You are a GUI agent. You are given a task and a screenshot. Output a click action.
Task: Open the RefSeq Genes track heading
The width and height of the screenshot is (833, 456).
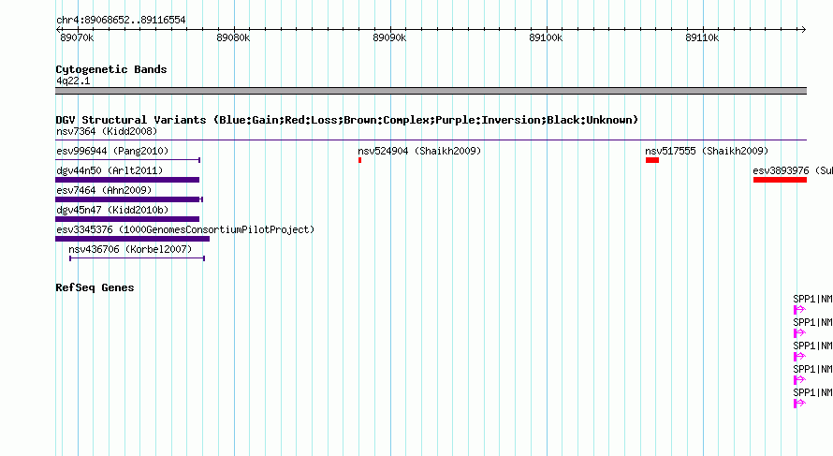[x=95, y=287]
